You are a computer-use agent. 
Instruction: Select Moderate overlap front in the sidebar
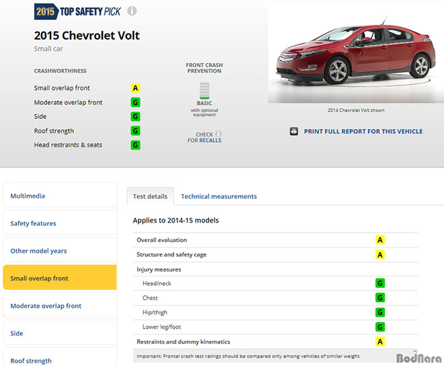60,306
